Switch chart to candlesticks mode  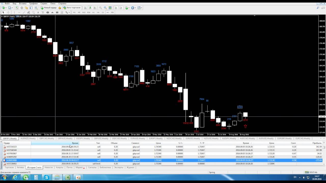tap(90, 8)
